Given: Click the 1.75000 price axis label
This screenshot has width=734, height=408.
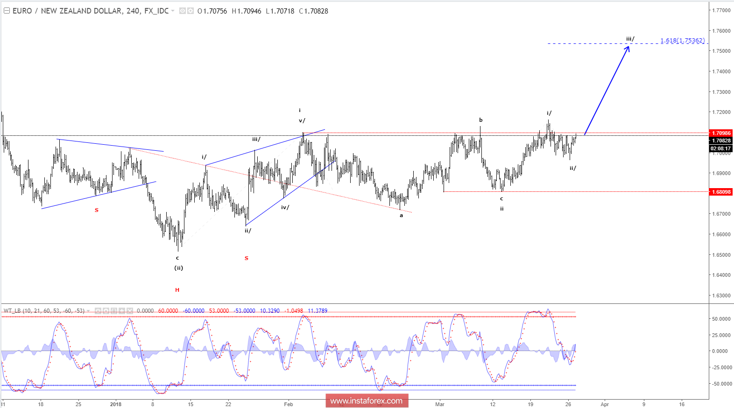Looking at the screenshot, I should pos(721,51).
